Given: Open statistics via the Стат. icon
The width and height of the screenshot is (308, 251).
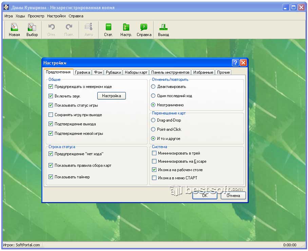Looking at the screenshot, I should [x=109, y=30].
